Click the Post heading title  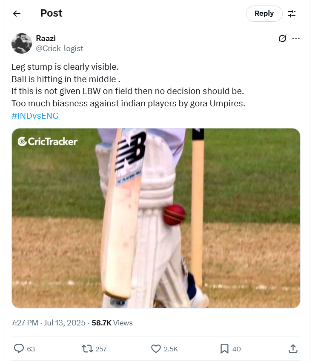click(52, 14)
